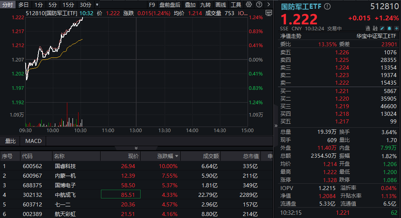Click the 跌停 price 1.086
The height and width of the screenshot is (218, 401).
click(x=390, y=180)
